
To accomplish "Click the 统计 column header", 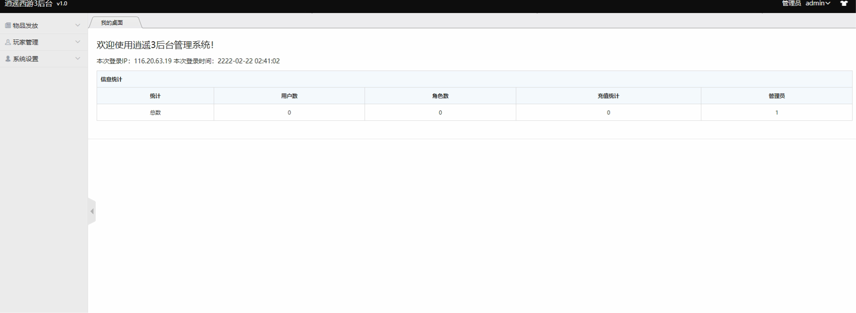I will pyautogui.click(x=155, y=96).
